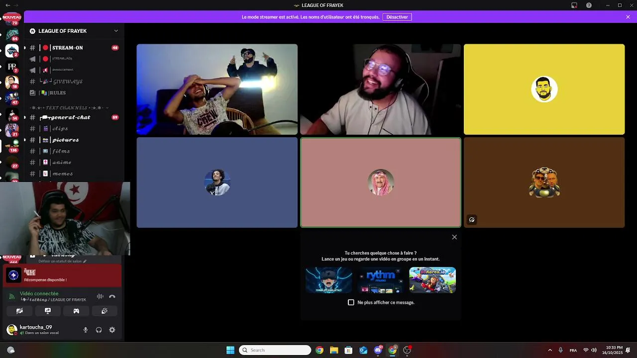This screenshot has height=358, width=637.
Task: Disconnect from voice with hang-up icon
Action: click(x=112, y=296)
